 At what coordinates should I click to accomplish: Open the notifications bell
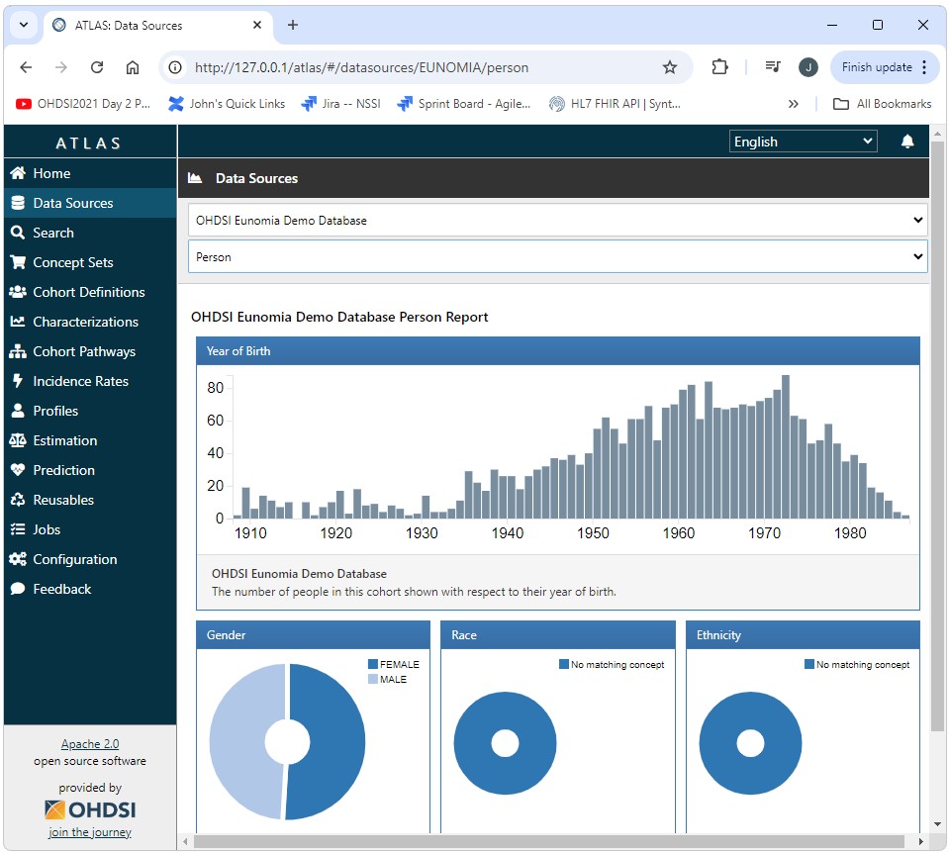[x=907, y=142]
